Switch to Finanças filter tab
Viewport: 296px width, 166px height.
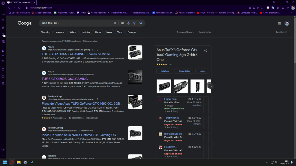pyautogui.click(x=132, y=32)
